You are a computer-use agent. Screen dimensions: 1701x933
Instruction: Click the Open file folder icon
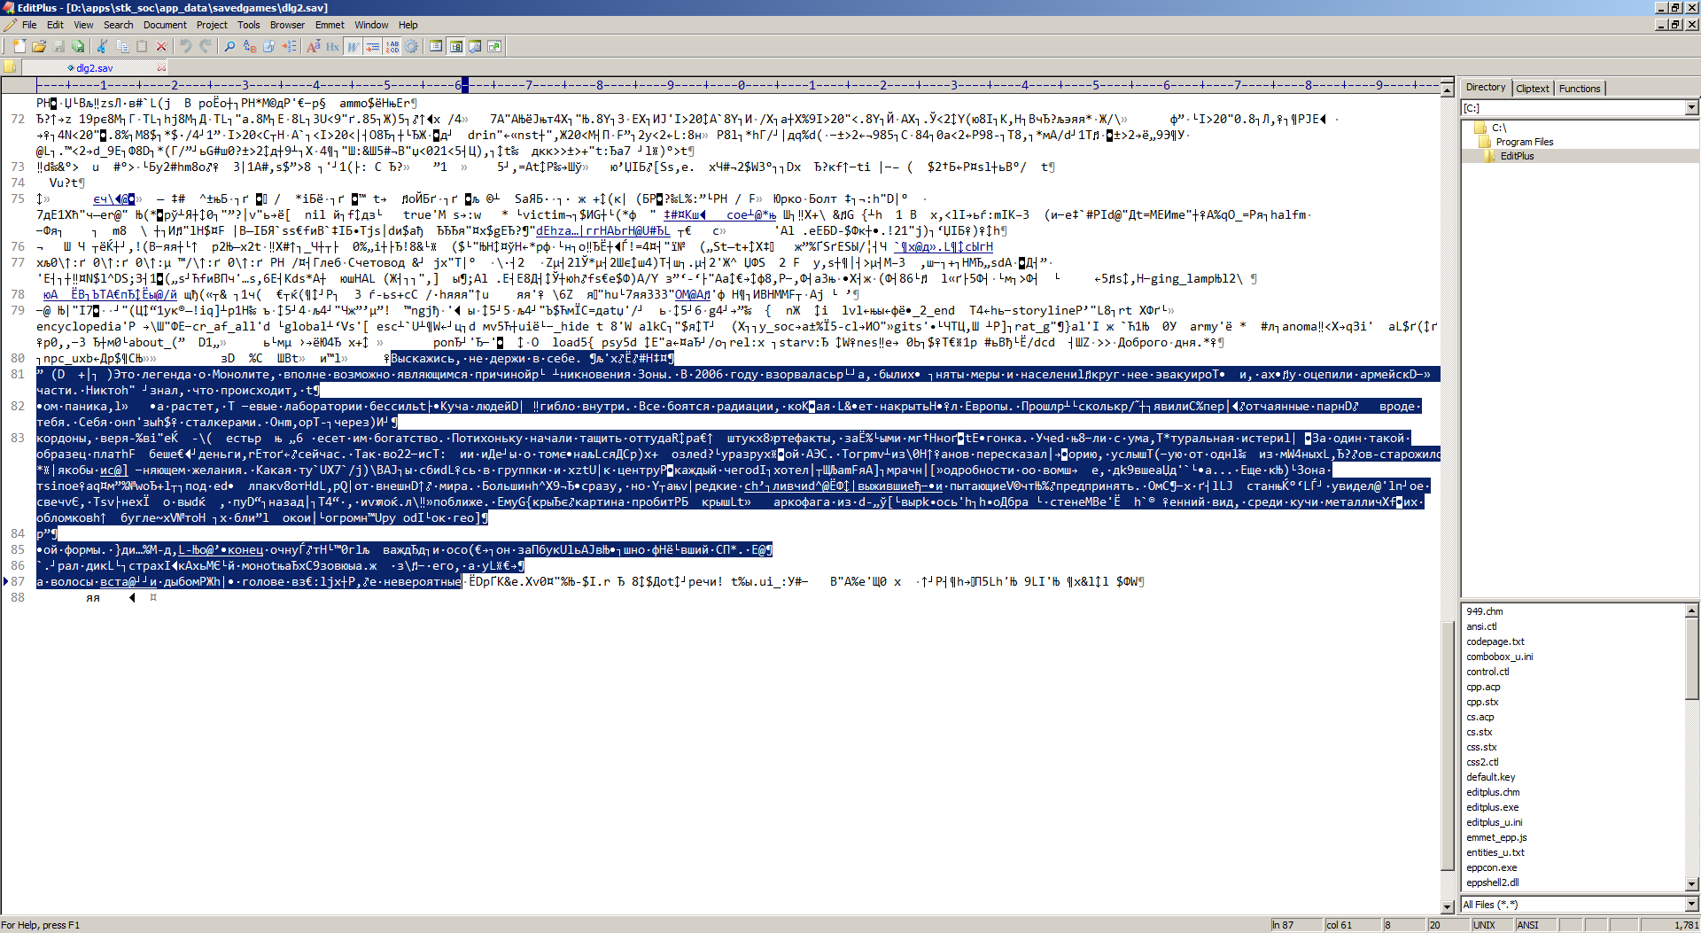coord(39,46)
